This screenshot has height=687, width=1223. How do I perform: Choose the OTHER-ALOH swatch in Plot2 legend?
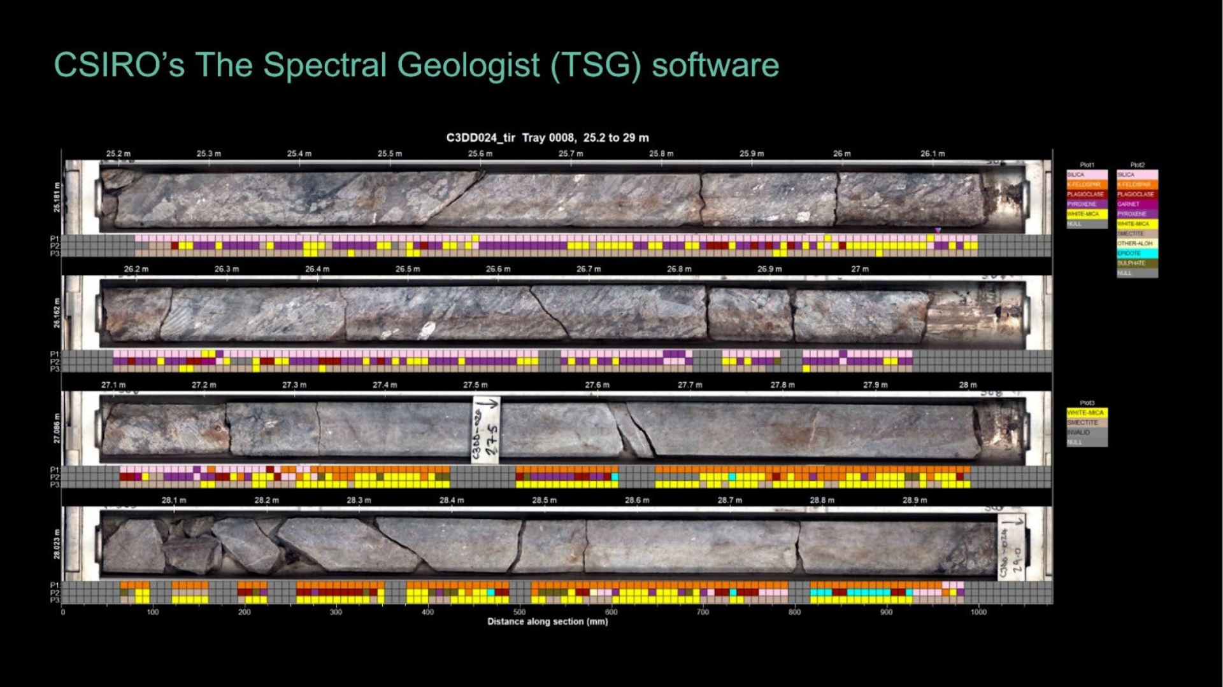point(1137,244)
